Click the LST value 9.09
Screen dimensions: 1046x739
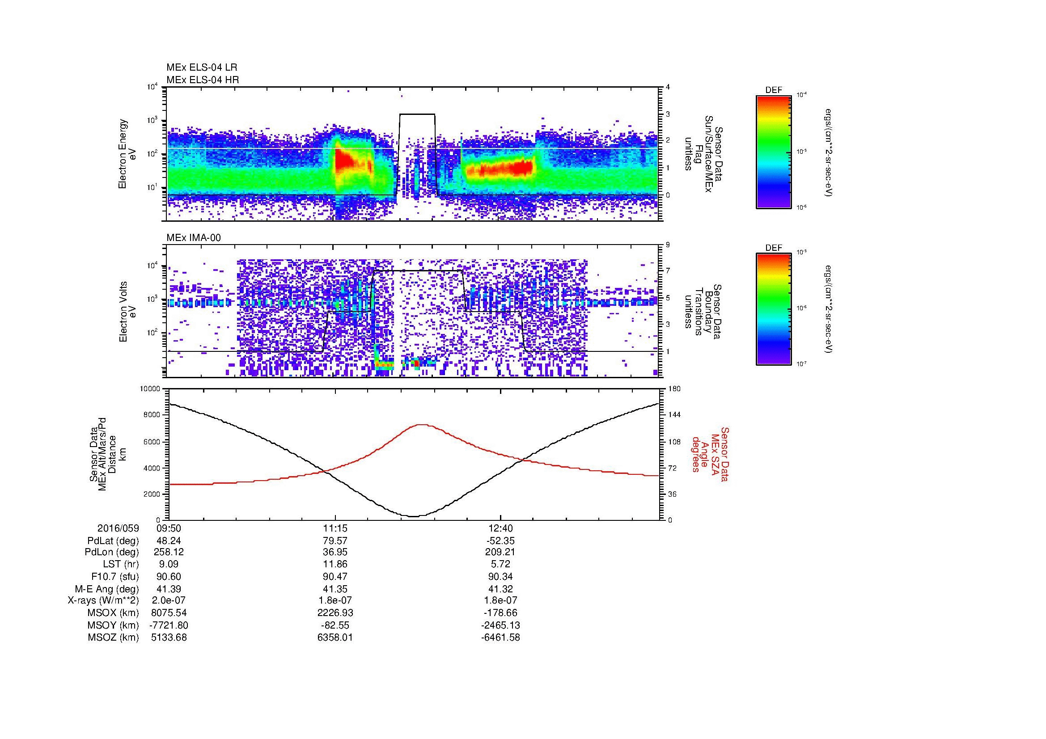(169, 564)
